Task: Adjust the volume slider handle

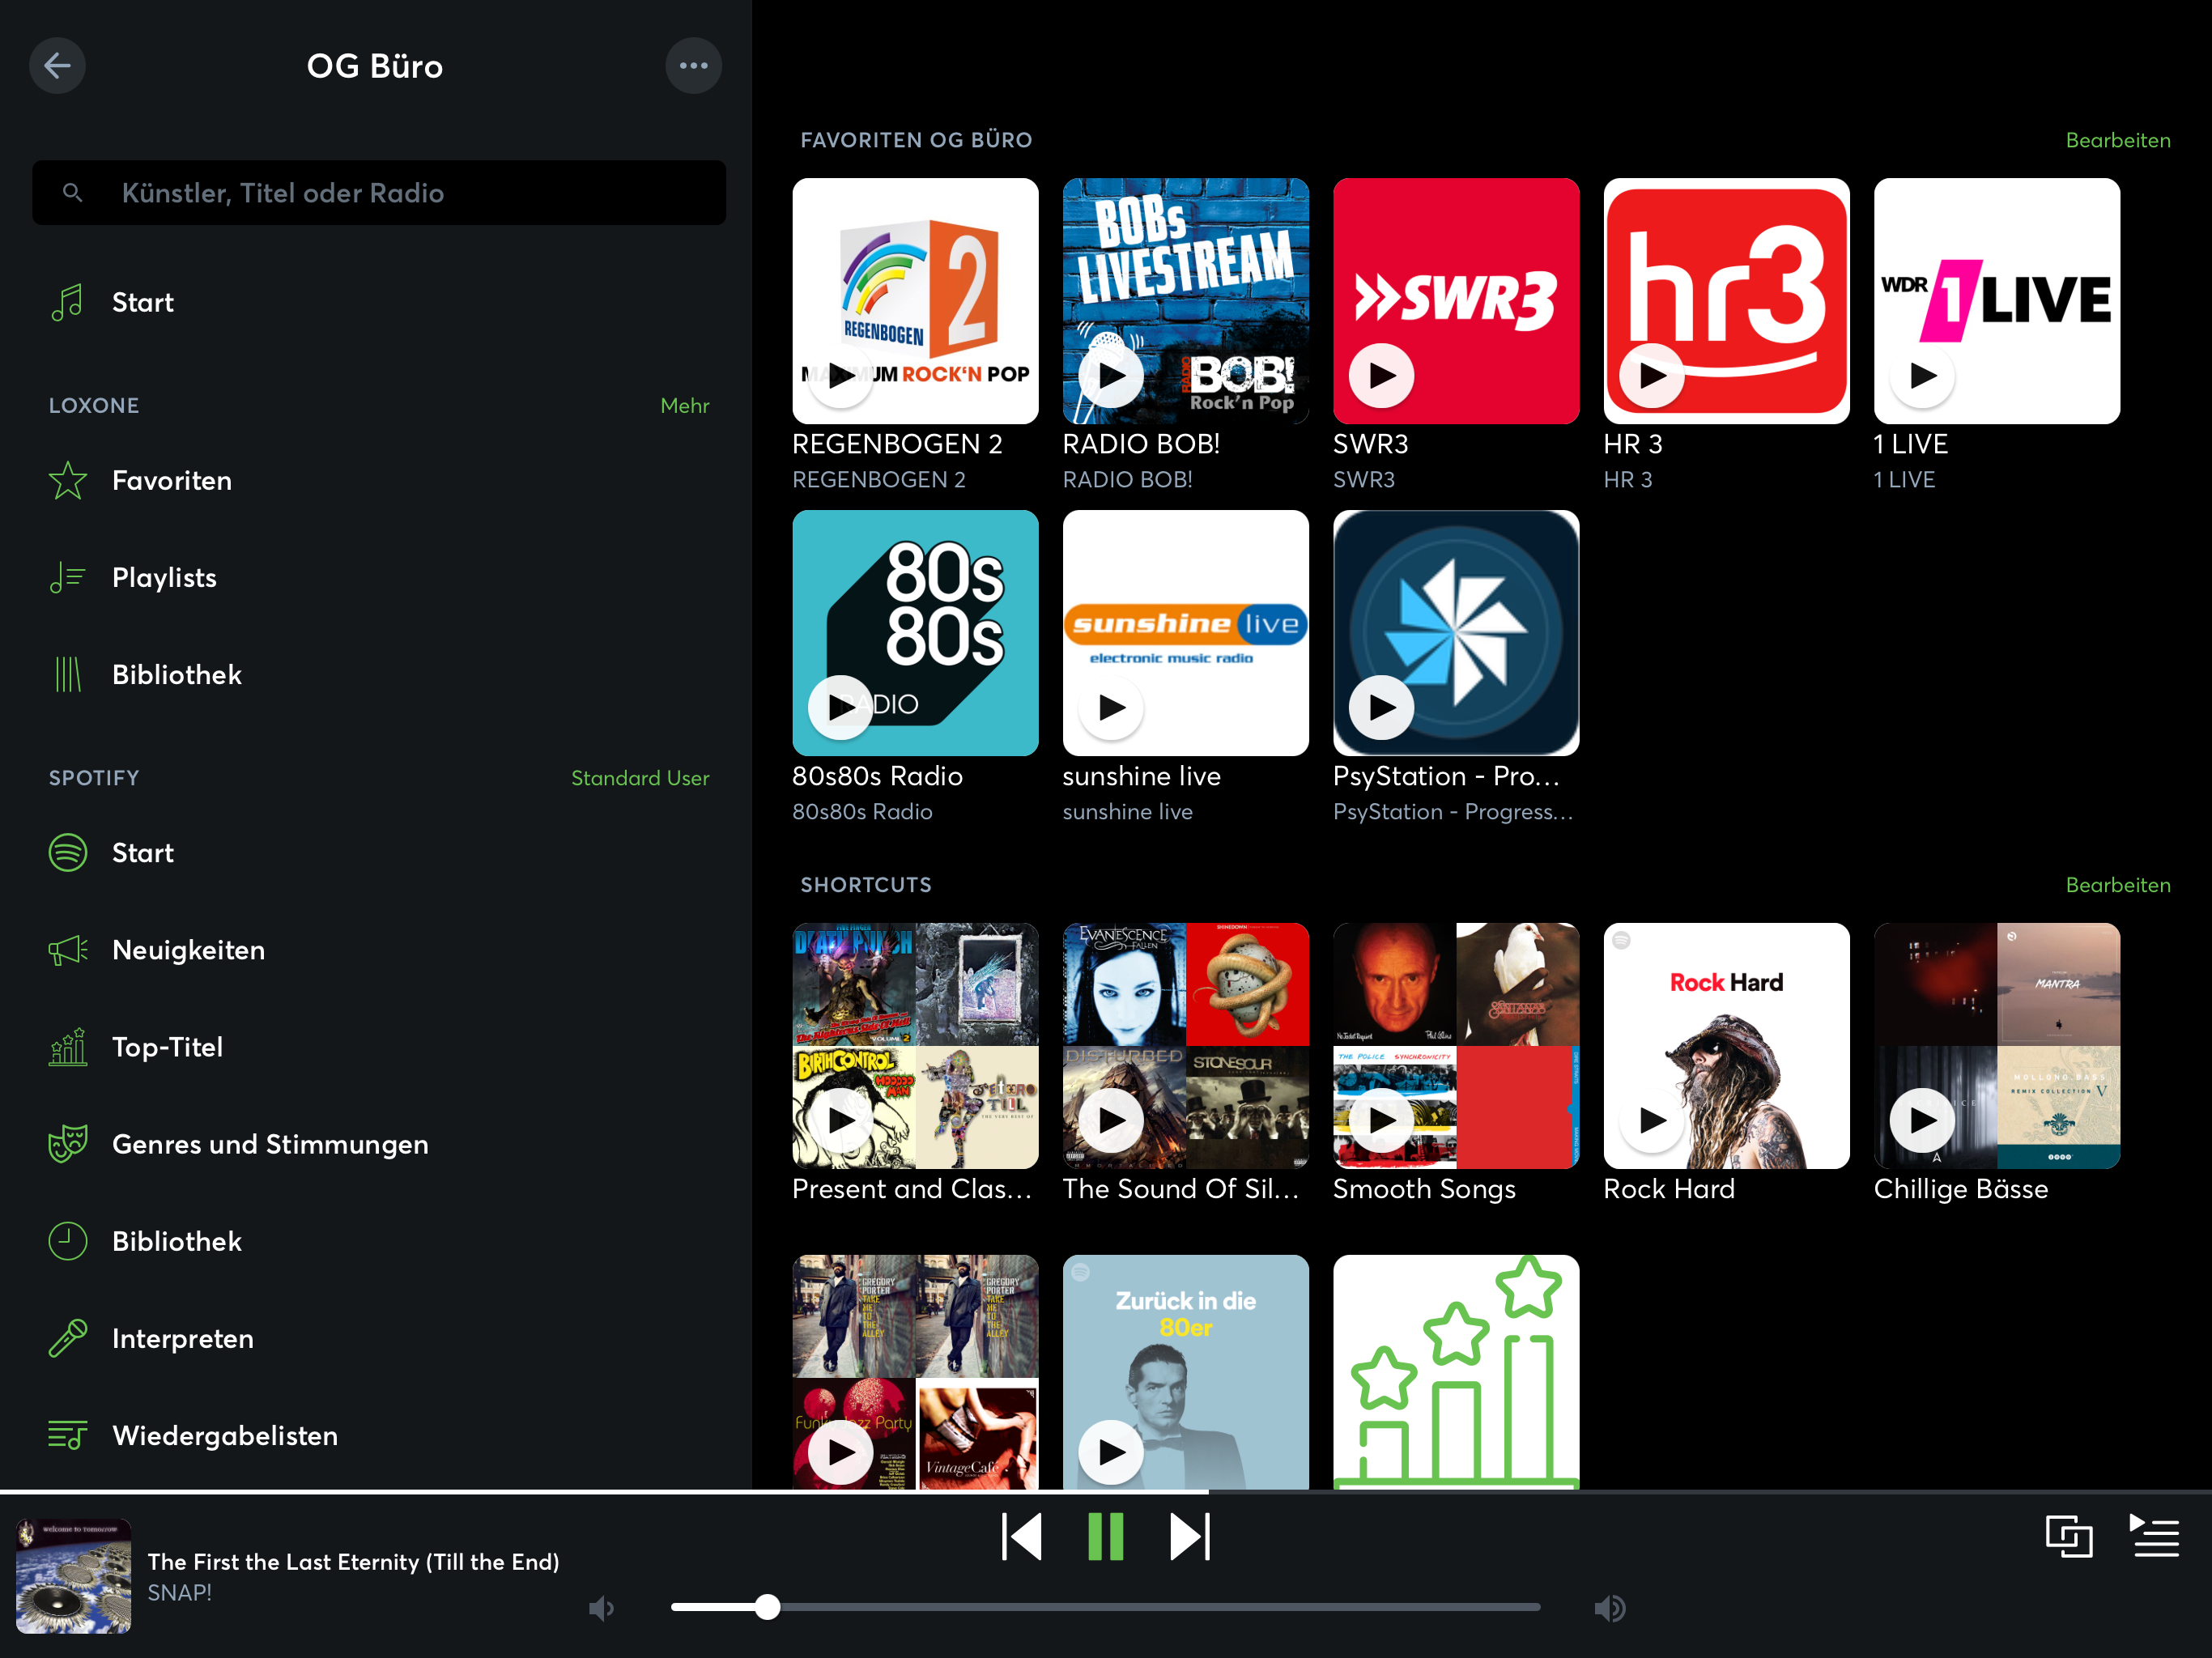Action: [767, 1607]
